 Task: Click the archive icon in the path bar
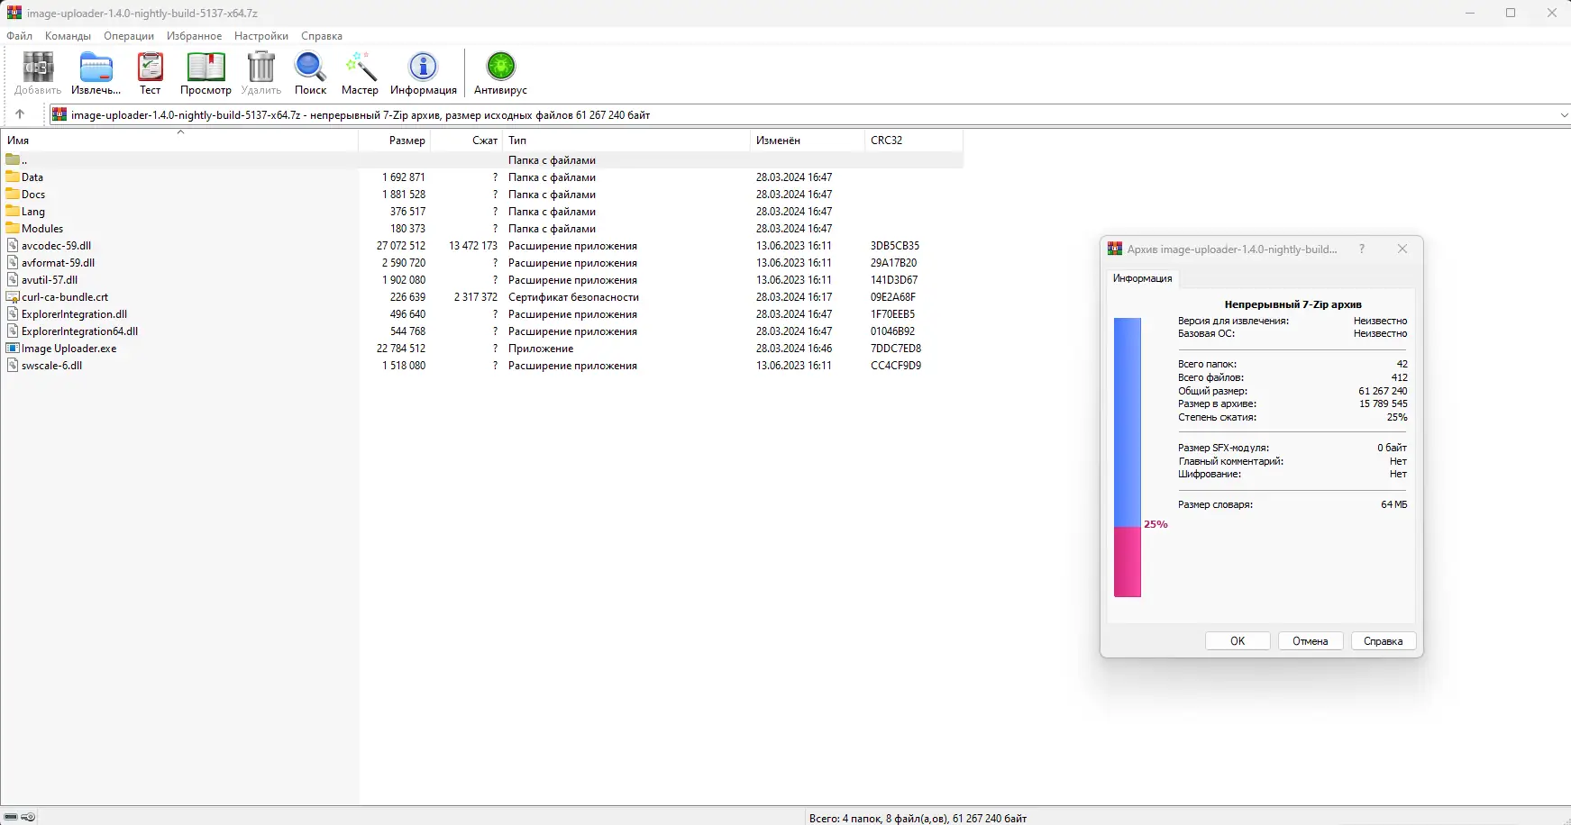point(59,114)
